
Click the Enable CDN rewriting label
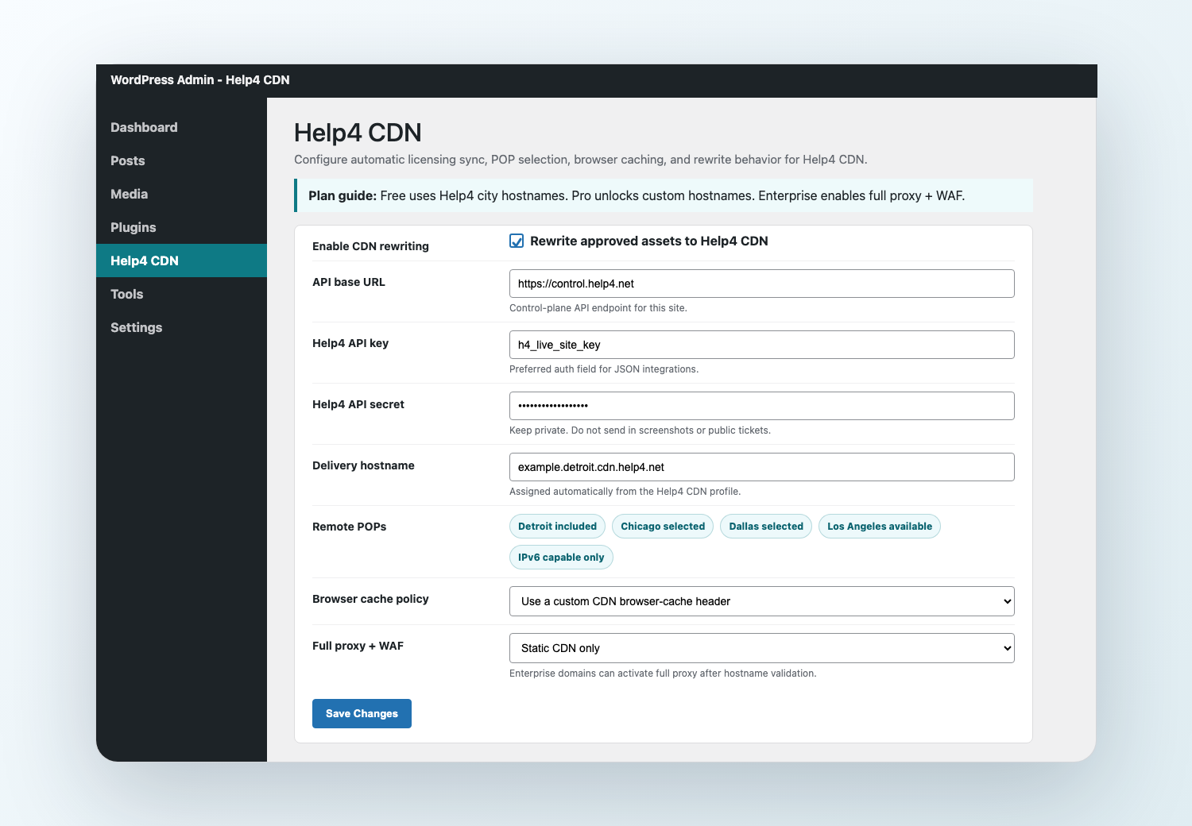(x=370, y=246)
